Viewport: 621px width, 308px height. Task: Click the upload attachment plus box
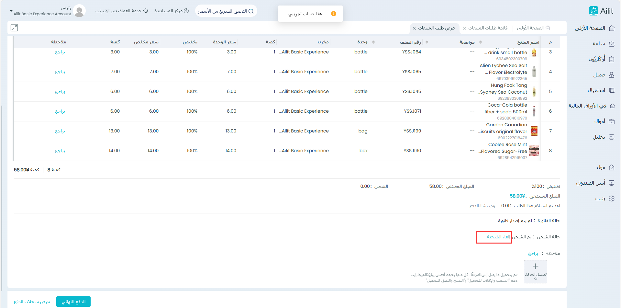535,271
